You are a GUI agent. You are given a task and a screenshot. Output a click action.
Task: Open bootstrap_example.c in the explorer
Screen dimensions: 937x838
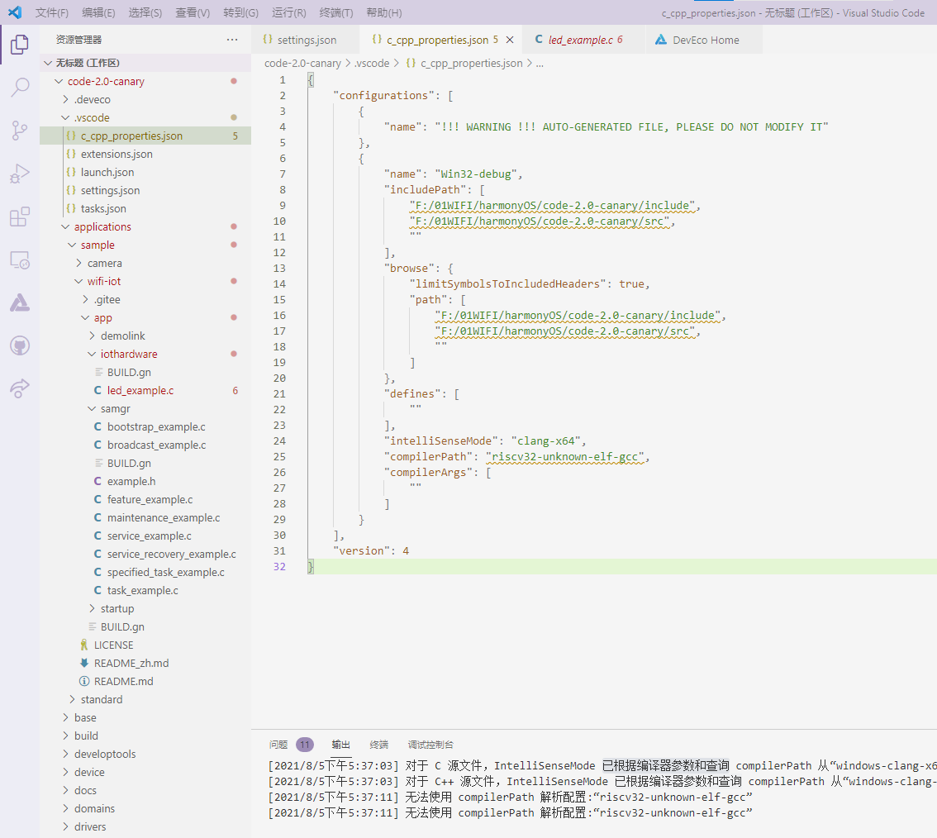[145, 426]
